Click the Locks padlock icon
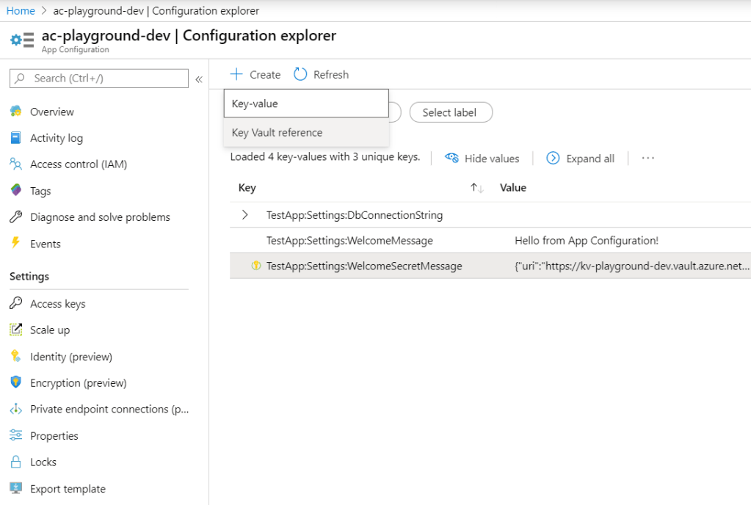The height and width of the screenshot is (505, 751). tap(15, 462)
